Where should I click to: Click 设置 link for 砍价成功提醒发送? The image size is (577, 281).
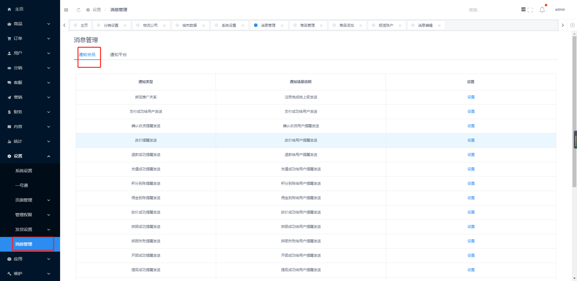[471, 212]
